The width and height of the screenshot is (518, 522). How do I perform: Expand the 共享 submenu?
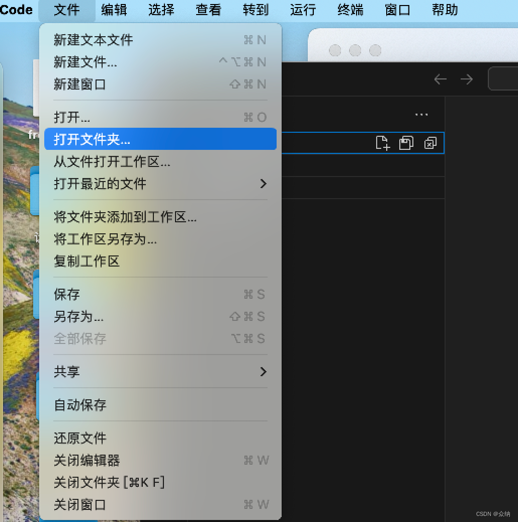click(x=67, y=372)
